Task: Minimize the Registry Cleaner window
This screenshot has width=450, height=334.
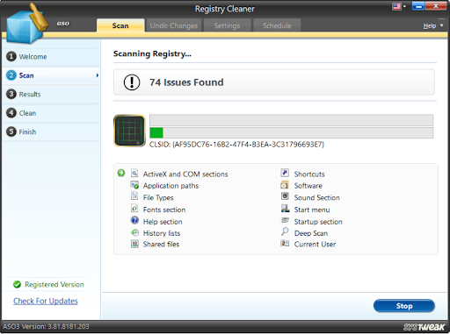Action: tap(418, 6)
